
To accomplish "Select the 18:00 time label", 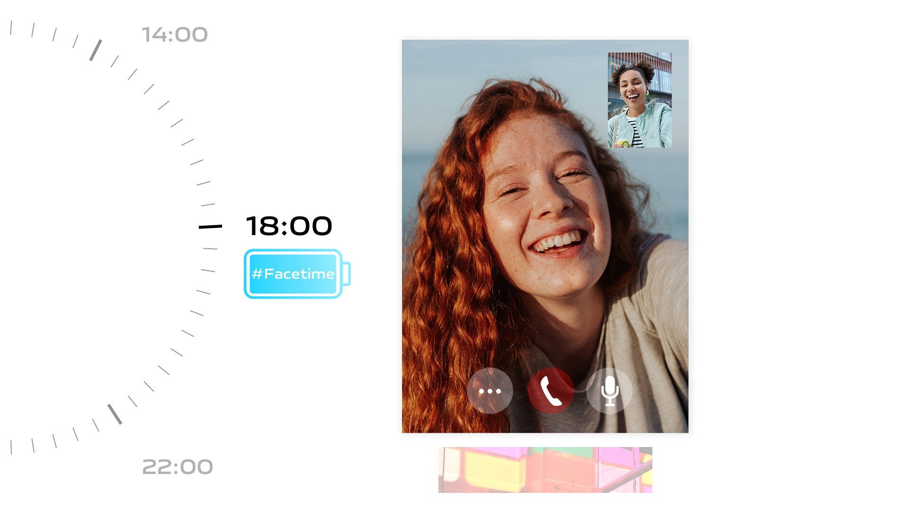I will click(x=289, y=226).
